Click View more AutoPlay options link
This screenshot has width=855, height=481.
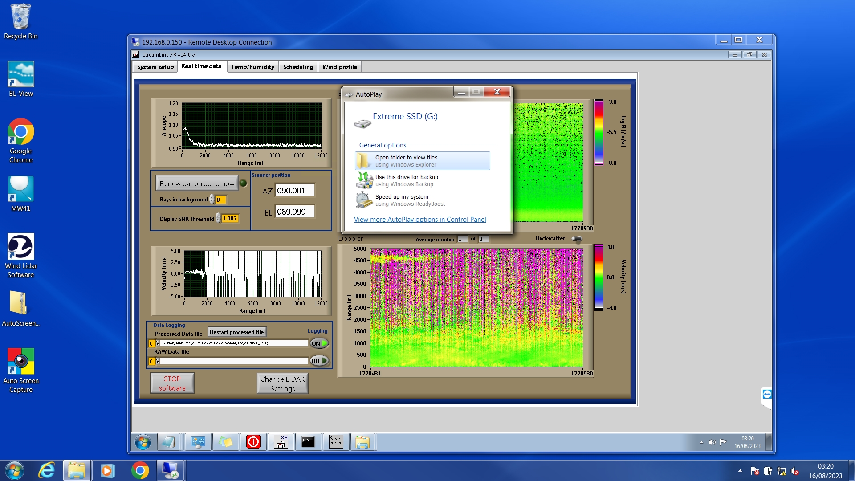click(419, 220)
